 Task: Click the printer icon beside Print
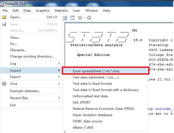[4, 84]
